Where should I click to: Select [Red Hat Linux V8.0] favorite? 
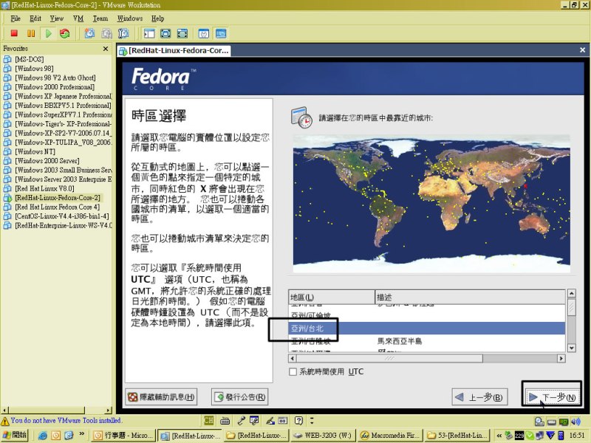point(44,188)
